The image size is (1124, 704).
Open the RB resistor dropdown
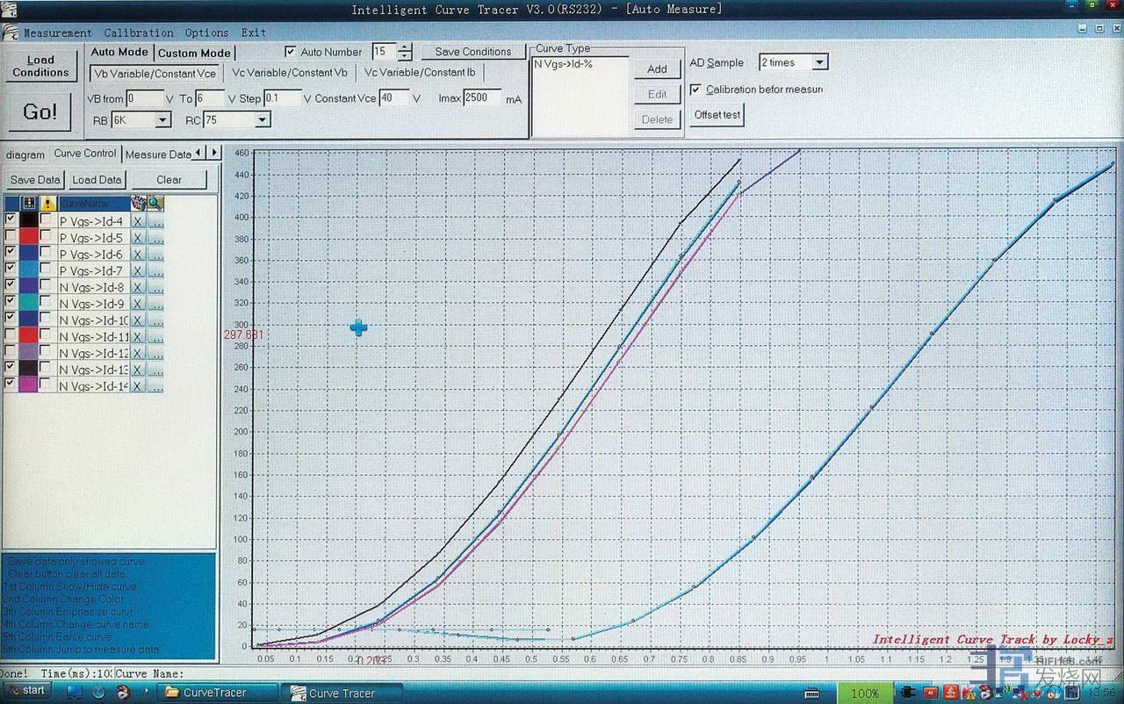pos(162,120)
